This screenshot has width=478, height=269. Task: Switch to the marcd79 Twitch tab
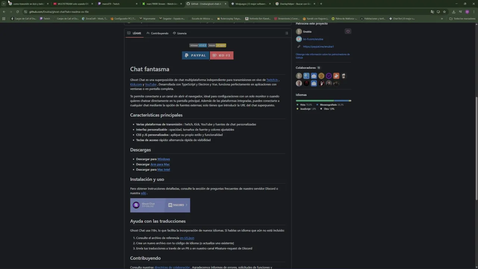coord(117,4)
